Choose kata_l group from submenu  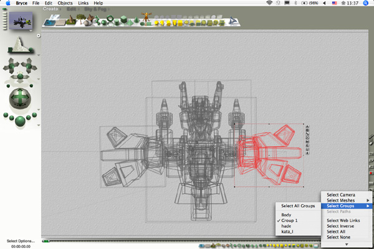(x=289, y=232)
